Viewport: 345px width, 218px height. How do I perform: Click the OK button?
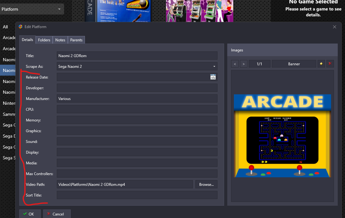(30, 214)
